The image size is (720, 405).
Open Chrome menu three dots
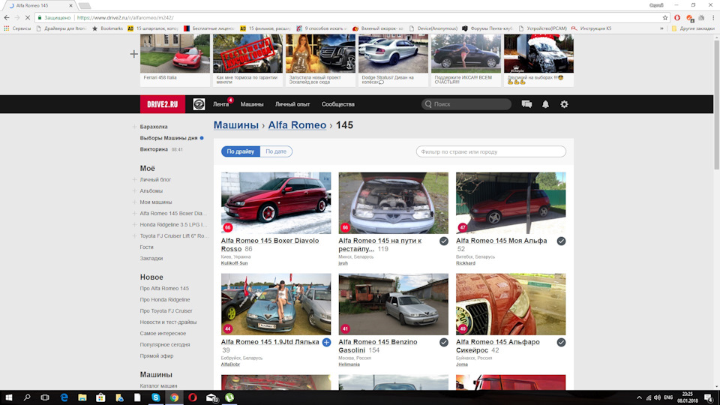pyautogui.click(x=713, y=17)
